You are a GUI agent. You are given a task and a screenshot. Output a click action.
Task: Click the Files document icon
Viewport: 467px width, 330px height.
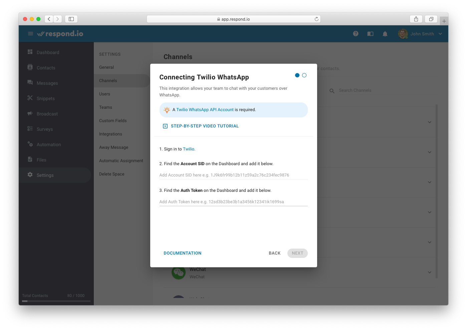pyautogui.click(x=30, y=159)
